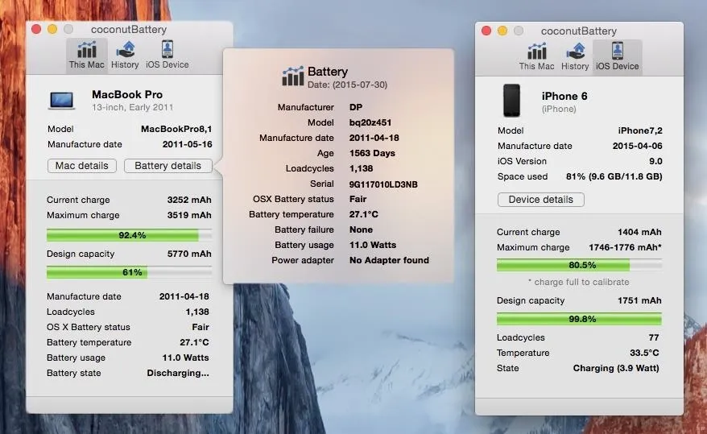This screenshot has height=434, width=707.
Task: Click the 3519 mAh maximum charge value
Action: [189, 215]
